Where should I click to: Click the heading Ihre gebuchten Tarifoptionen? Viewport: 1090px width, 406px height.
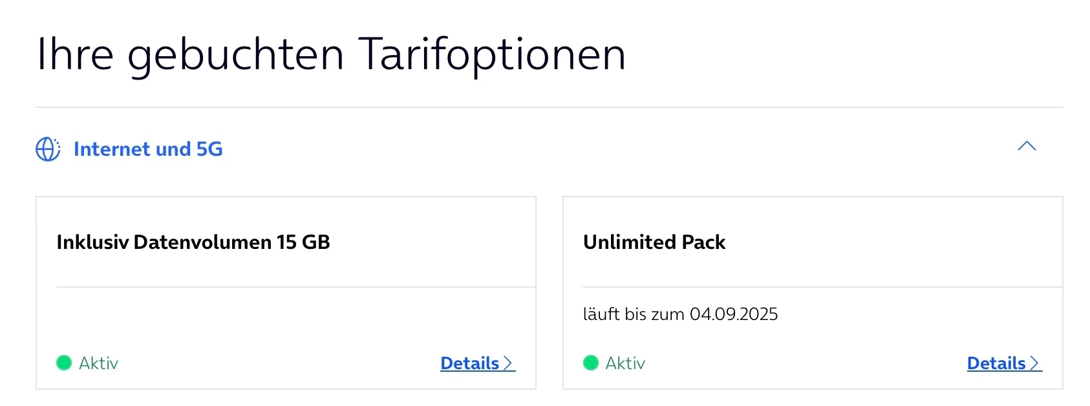pos(331,54)
